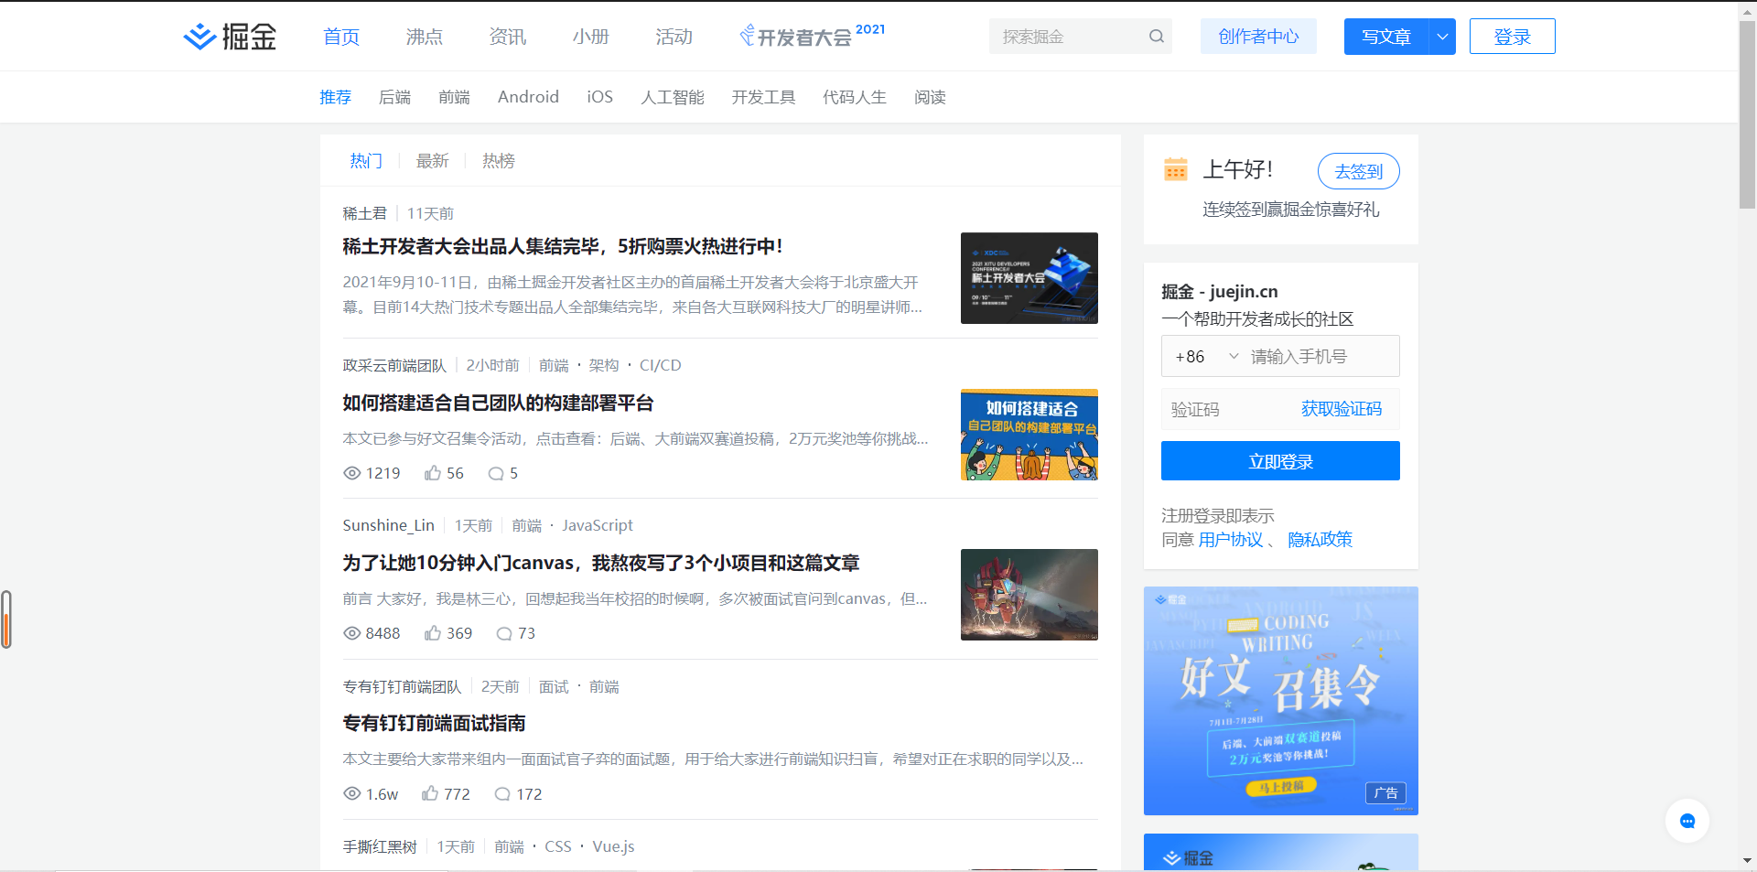Switch to 热榜 sort tab
The width and height of the screenshot is (1757, 872).
(499, 161)
